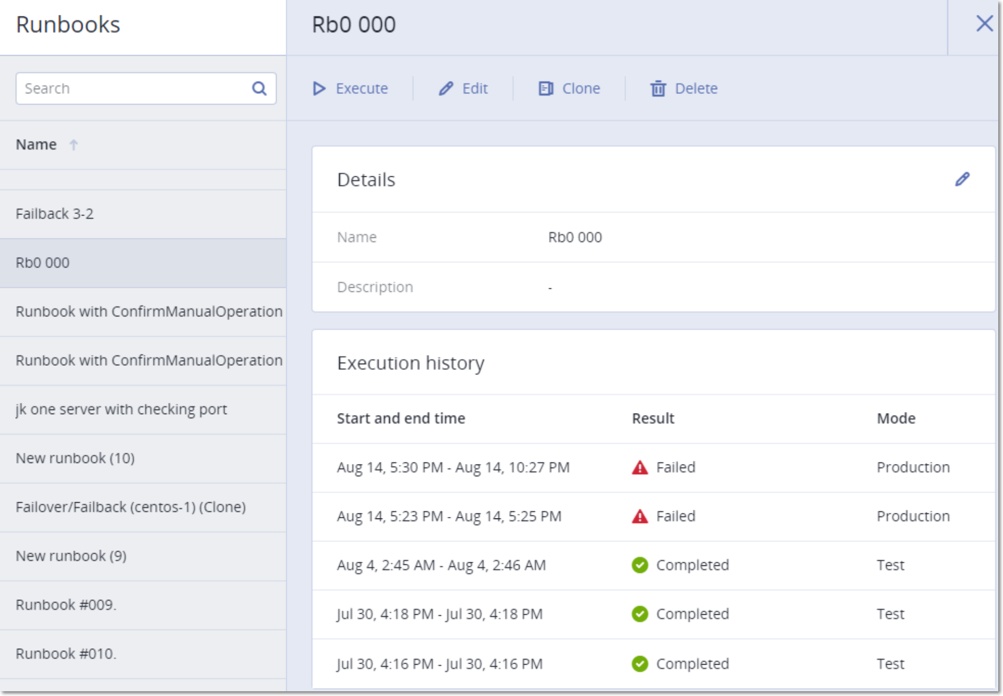Select the Failback 3-2 runbook
This screenshot has width=1003, height=696.
(x=55, y=214)
